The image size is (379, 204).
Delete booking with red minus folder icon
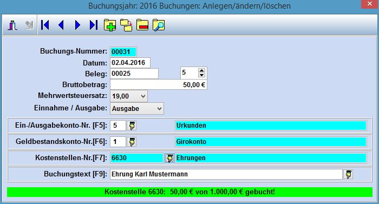142,25
